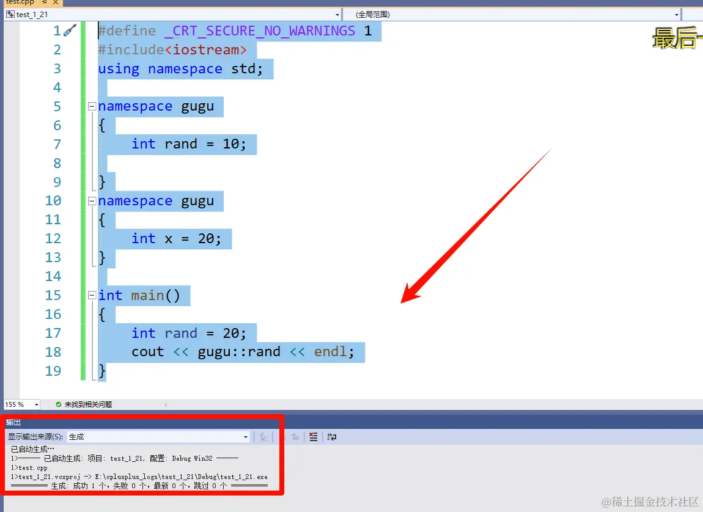
Task: Click 'using namespace std;' on line 3
Action: tap(180, 69)
